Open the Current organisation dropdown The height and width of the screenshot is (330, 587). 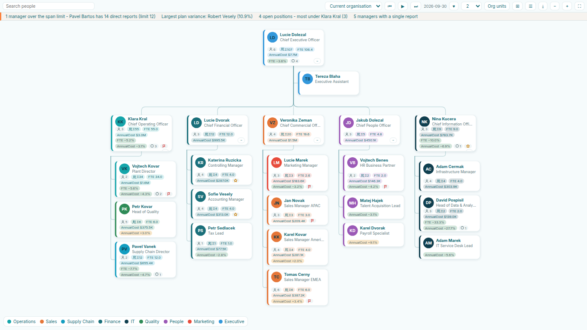click(x=353, y=6)
